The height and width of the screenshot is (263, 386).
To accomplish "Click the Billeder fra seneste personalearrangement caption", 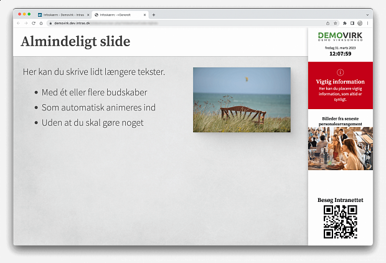I will pos(340,122).
